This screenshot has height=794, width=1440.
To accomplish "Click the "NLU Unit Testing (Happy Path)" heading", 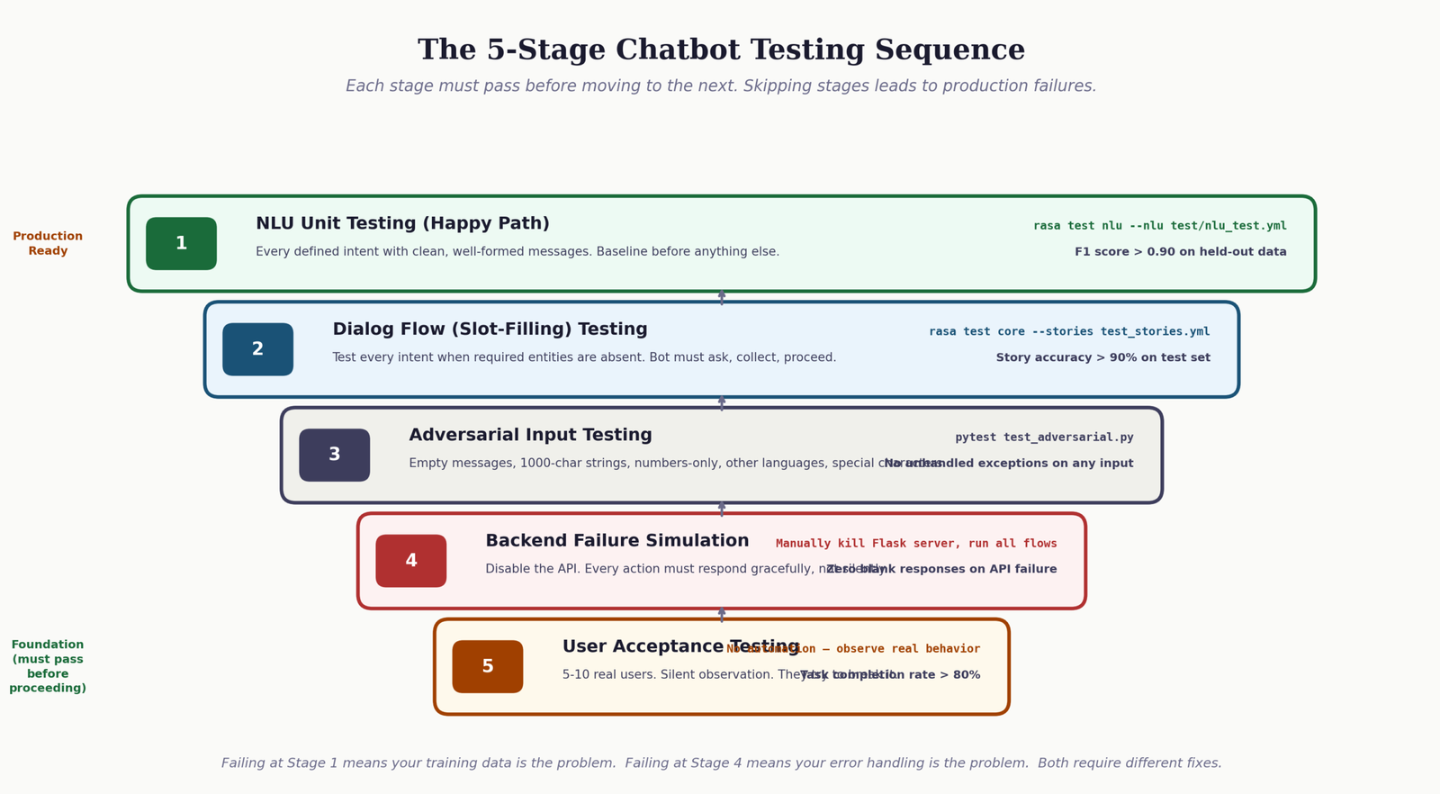I will 402,224.
